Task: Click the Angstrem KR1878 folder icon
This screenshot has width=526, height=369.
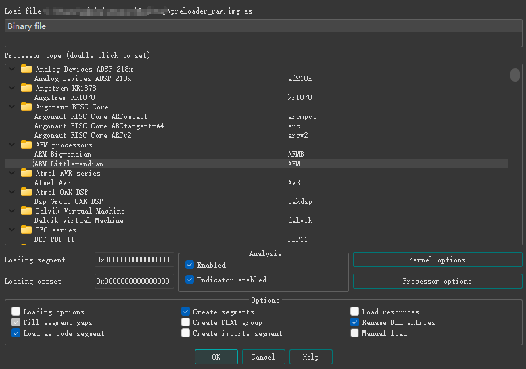Action: (x=26, y=88)
